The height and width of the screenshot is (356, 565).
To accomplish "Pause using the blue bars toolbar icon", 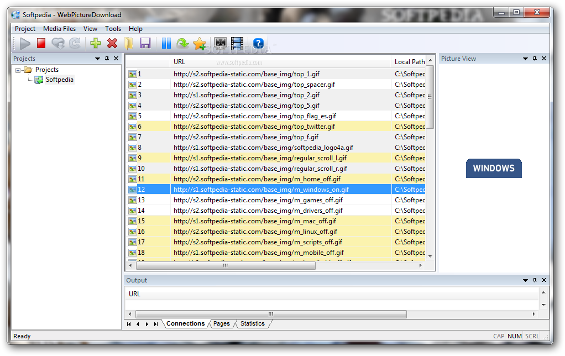I will coord(166,44).
